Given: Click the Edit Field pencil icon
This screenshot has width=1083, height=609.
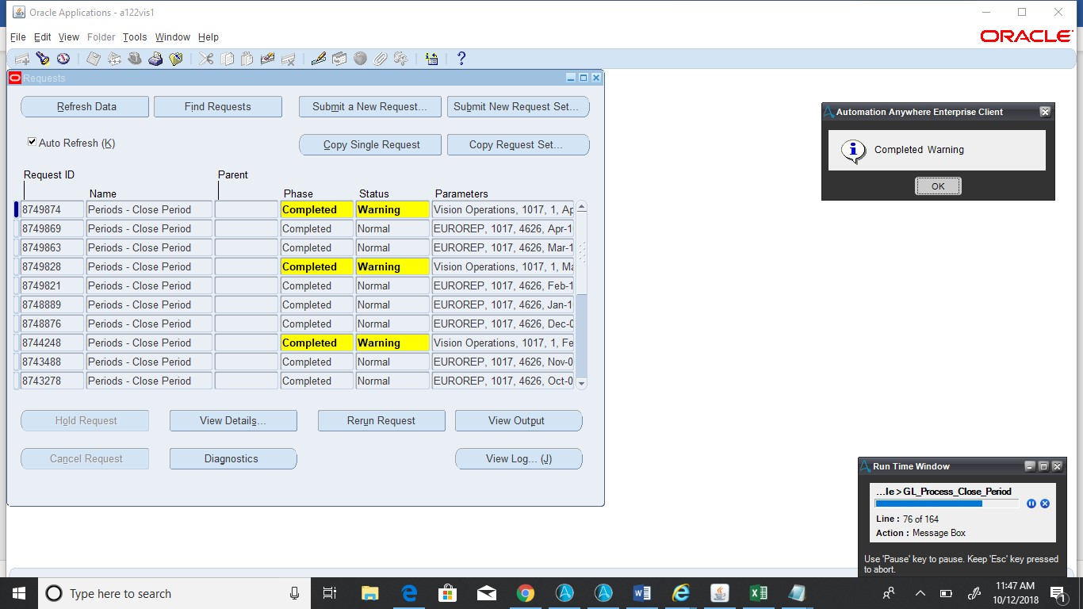Looking at the screenshot, I should coord(319,59).
